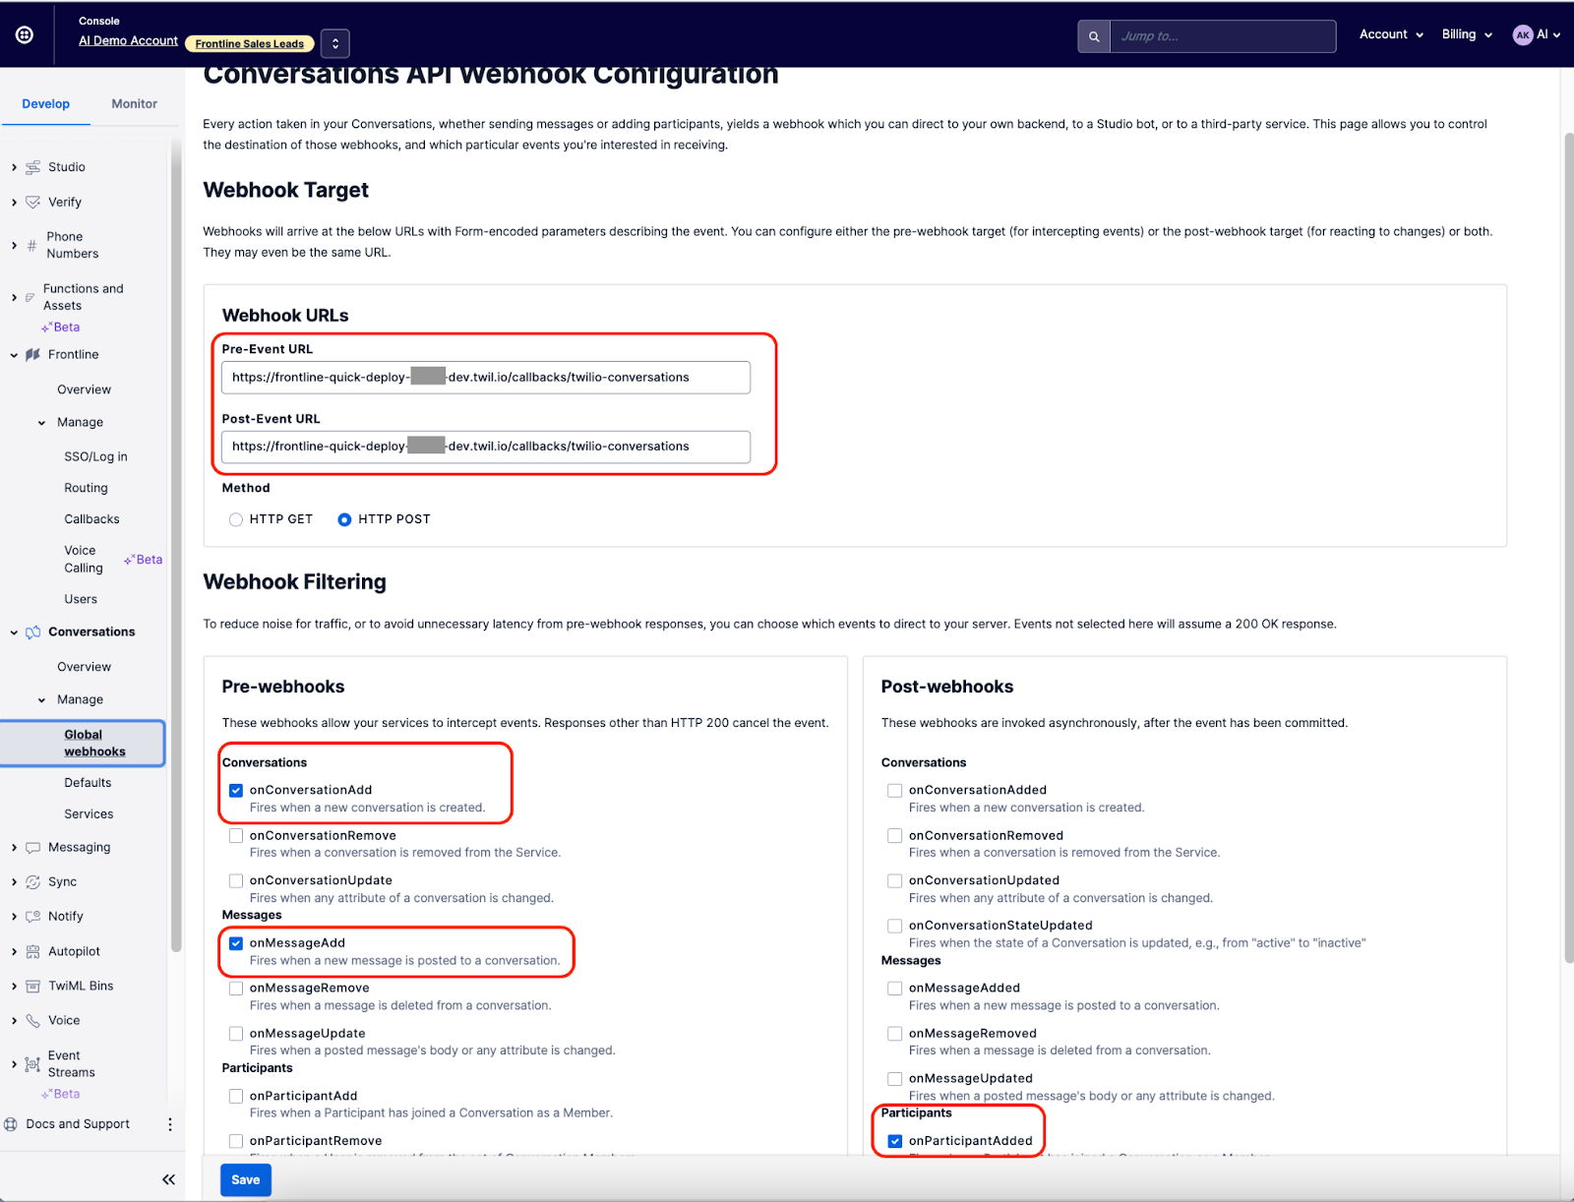Image resolution: width=1574 pixels, height=1202 pixels.
Task: Click the Post-Event URL input field
Action: pos(486,447)
